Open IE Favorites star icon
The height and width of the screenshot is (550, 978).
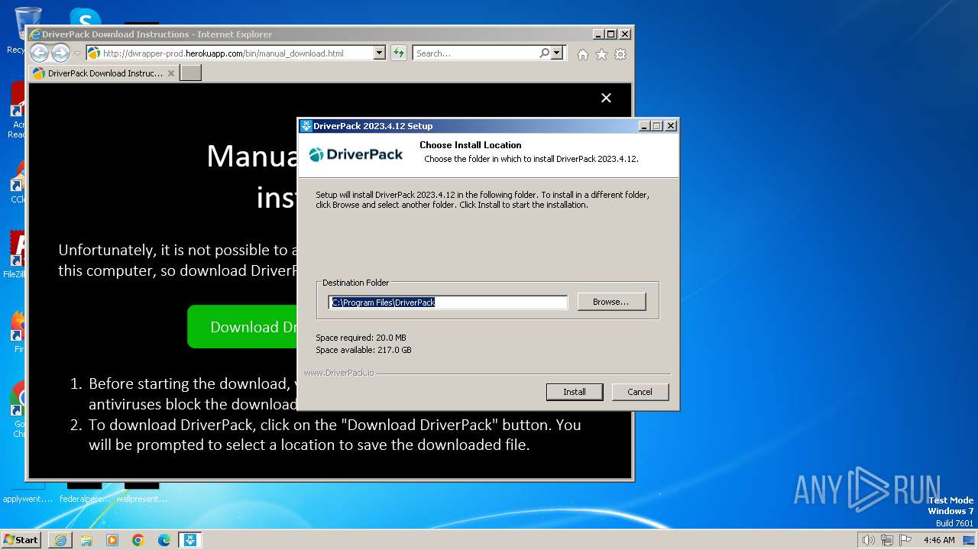(601, 54)
